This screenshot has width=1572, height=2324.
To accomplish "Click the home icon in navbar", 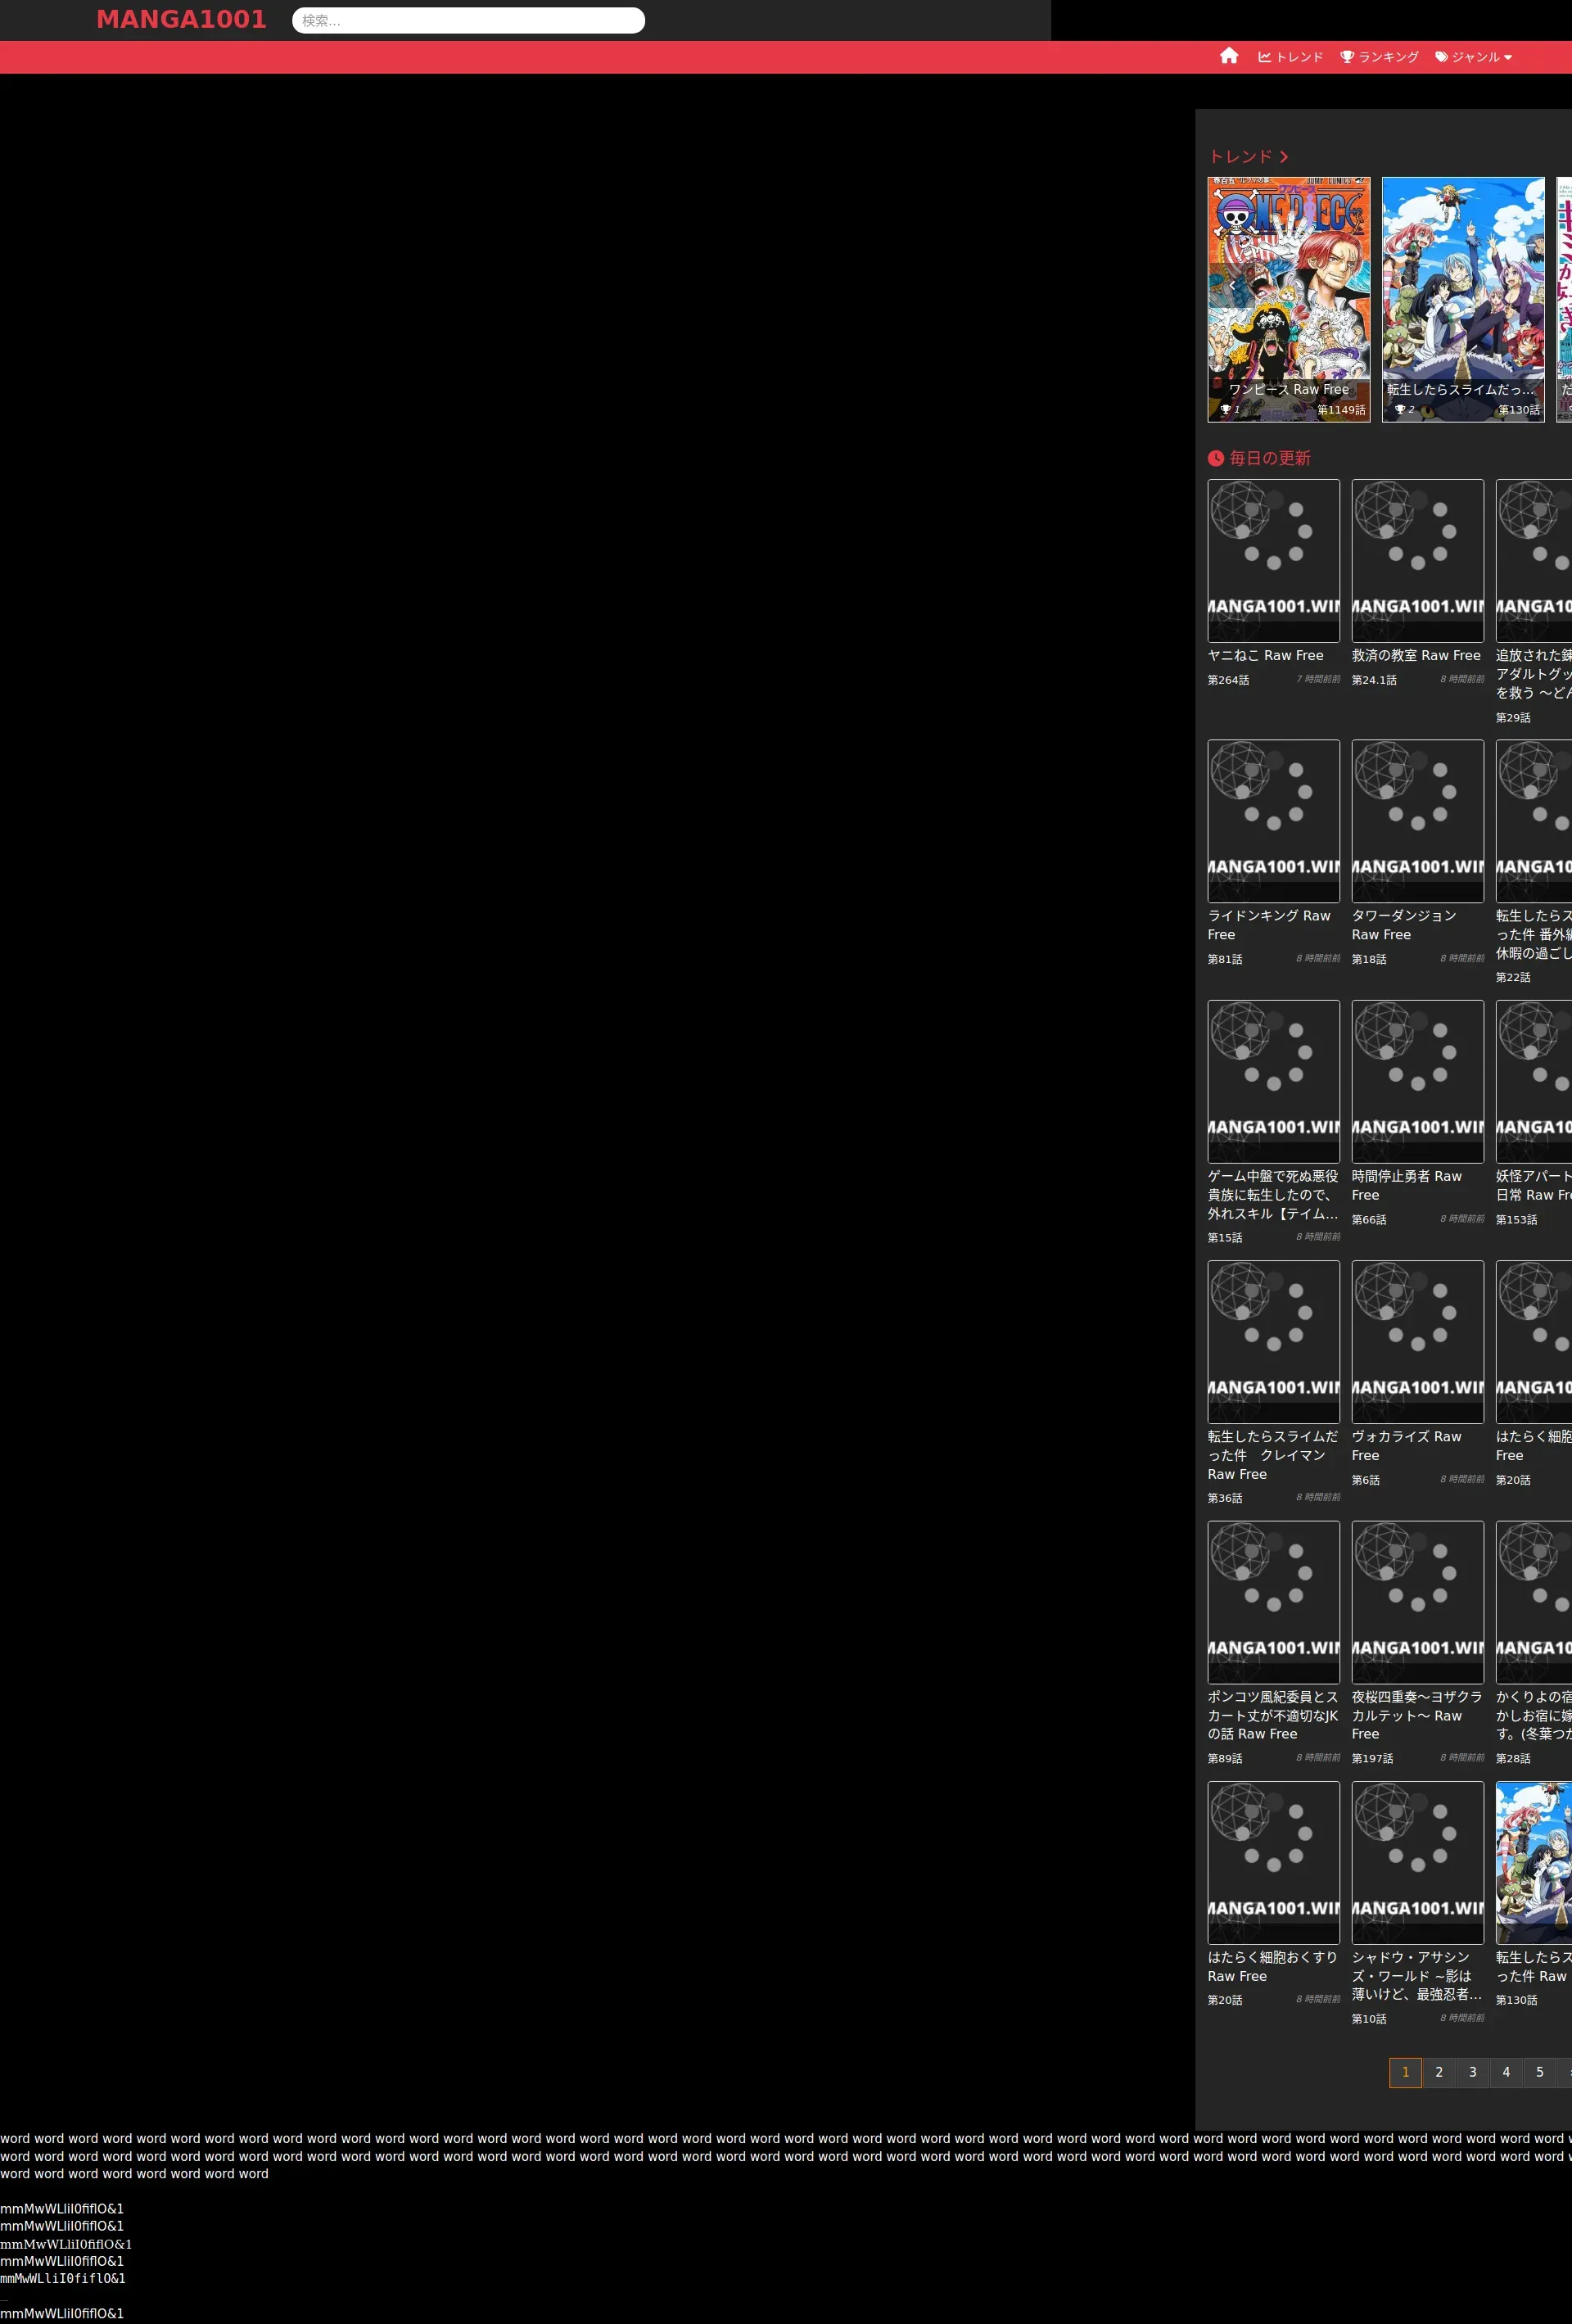I will [x=1228, y=56].
